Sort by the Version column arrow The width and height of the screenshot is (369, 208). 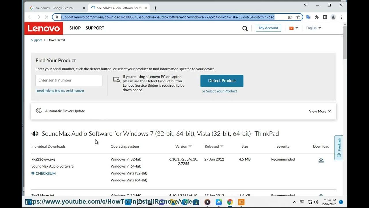coord(190,146)
